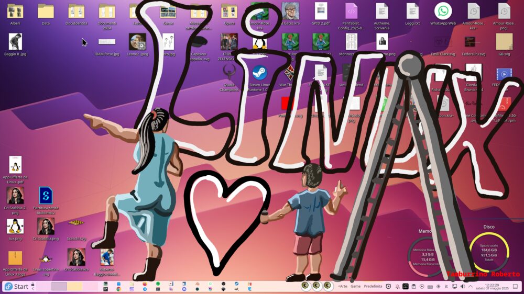The height and width of the screenshot is (294, 524).
Task: Open the clipboard tray icon
Action: pyautogui.click(x=413, y=286)
